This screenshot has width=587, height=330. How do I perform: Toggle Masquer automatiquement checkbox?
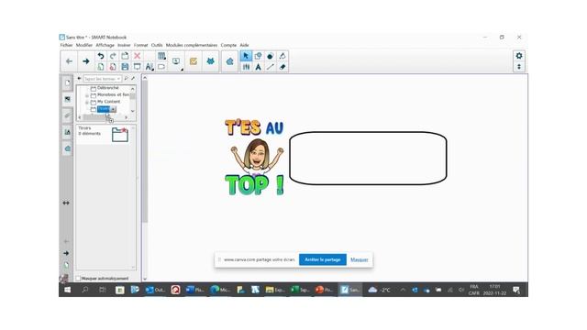point(78,279)
